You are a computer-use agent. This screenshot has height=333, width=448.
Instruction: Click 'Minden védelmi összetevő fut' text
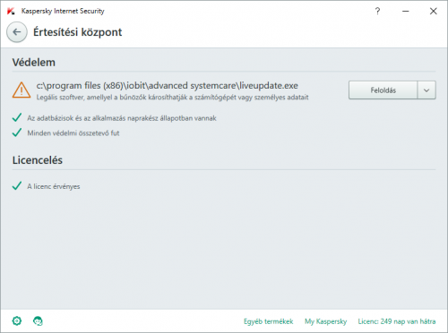click(x=73, y=133)
